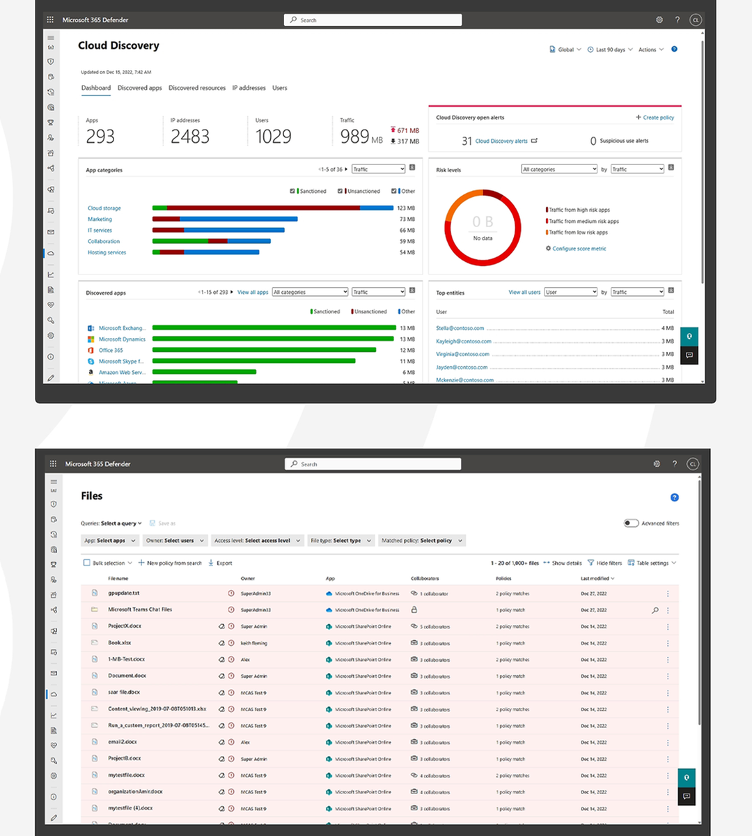Click blue help icon beside Actions menu

(x=674, y=49)
